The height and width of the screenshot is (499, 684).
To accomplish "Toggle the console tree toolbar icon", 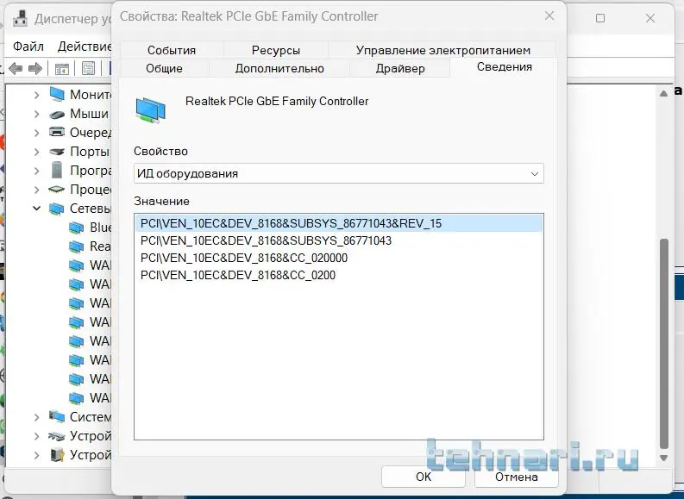I will [61, 68].
